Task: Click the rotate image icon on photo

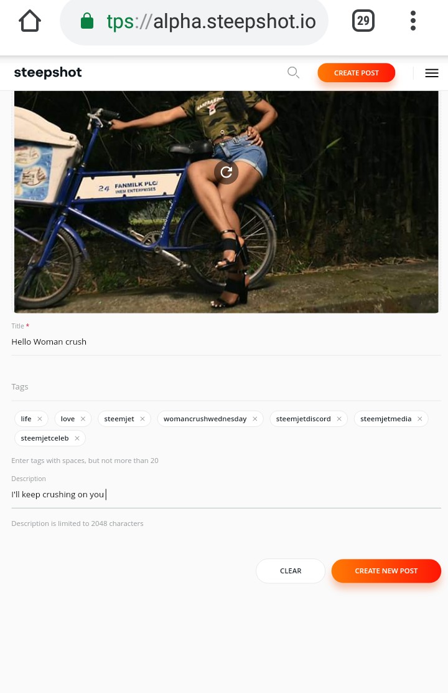Action: (x=226, y=172)
